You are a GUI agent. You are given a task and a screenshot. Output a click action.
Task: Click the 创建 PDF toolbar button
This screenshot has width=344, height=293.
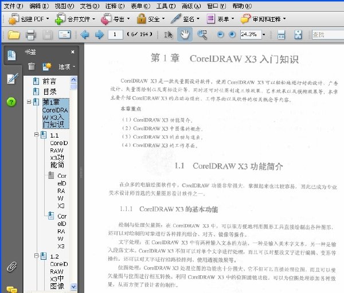(x=29, y=19)
